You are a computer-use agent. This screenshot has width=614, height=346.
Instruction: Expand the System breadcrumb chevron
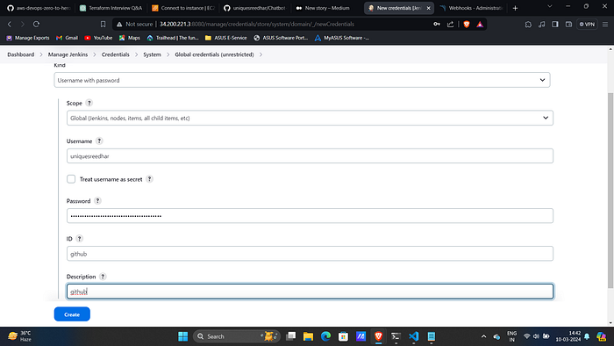[168, 54]
